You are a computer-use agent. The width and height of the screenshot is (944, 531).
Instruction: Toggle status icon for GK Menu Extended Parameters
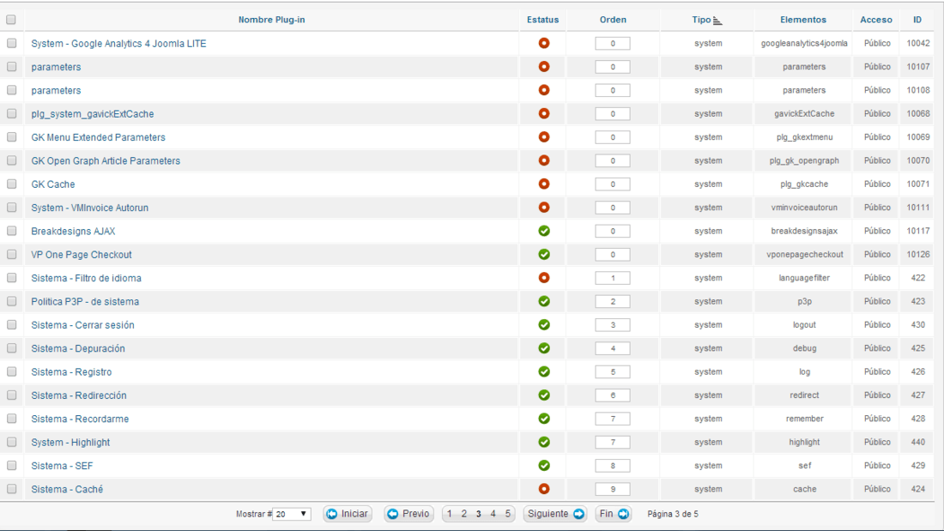tap(543, 137)
